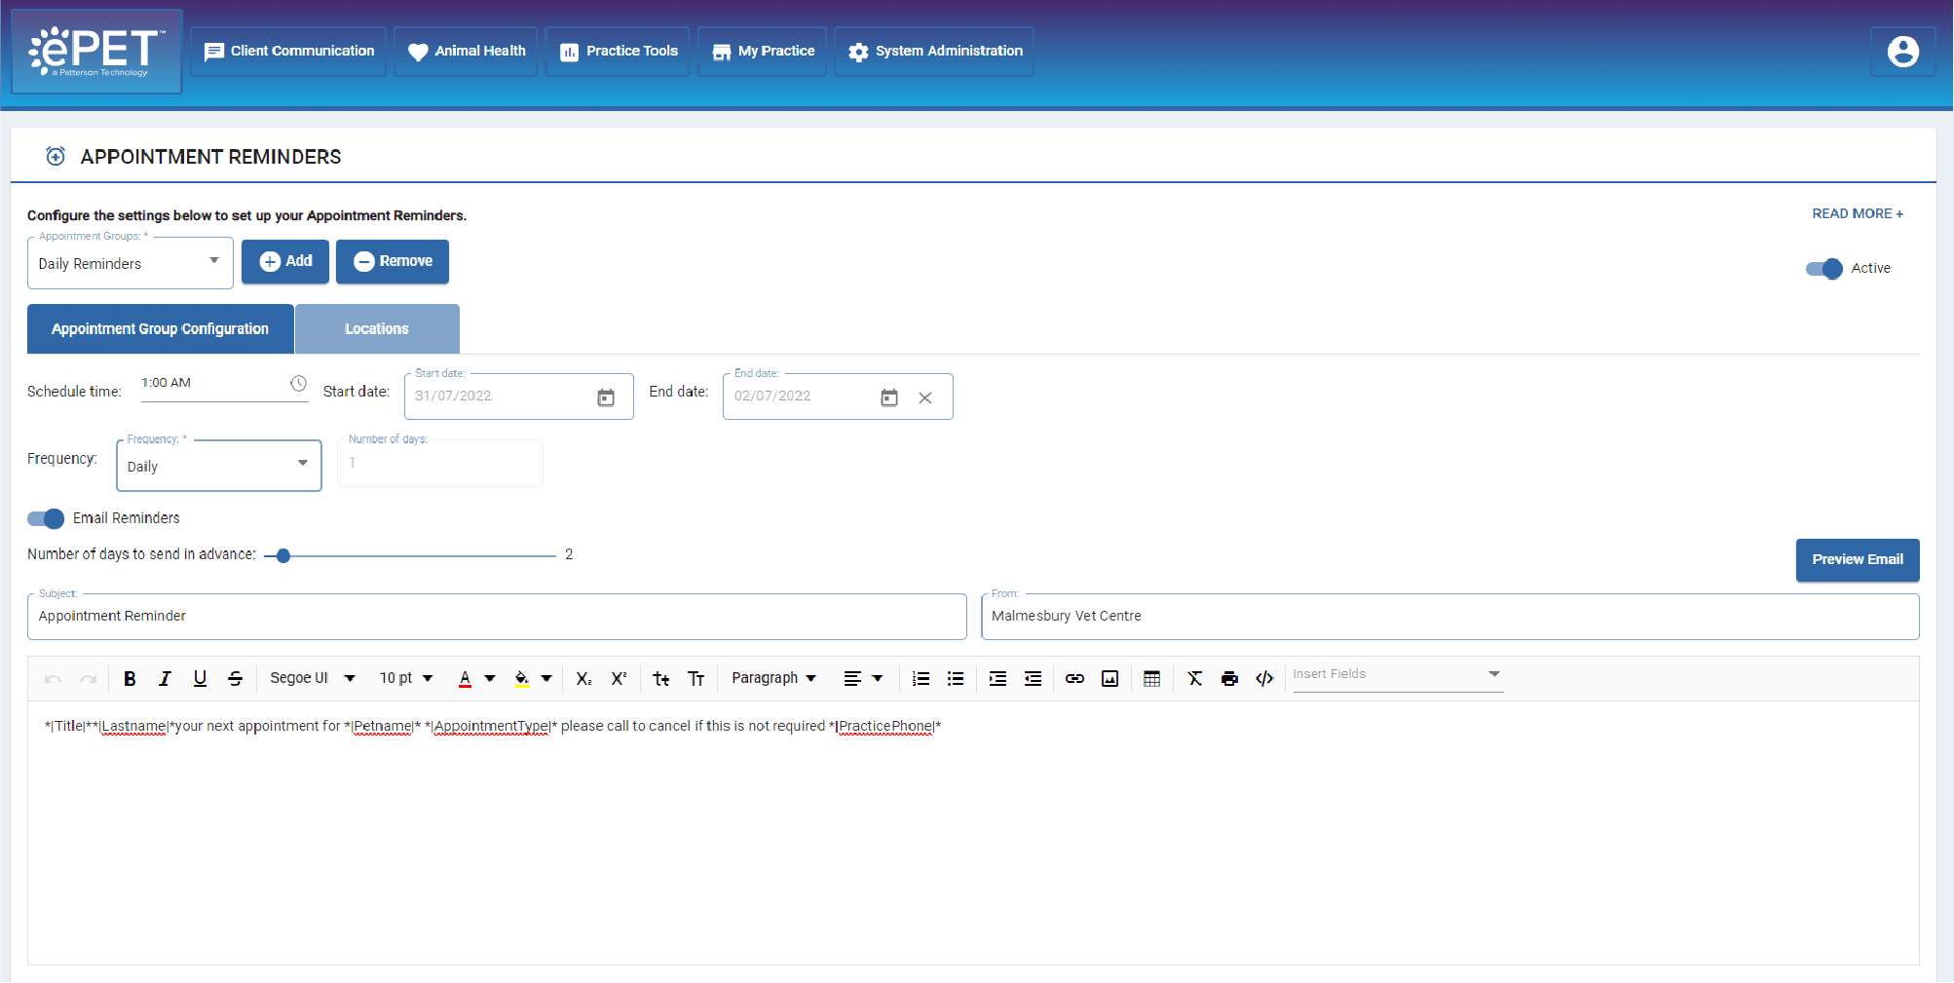Insert a table
This screenshot has height=983, width=1954.
coord(1151,679)
